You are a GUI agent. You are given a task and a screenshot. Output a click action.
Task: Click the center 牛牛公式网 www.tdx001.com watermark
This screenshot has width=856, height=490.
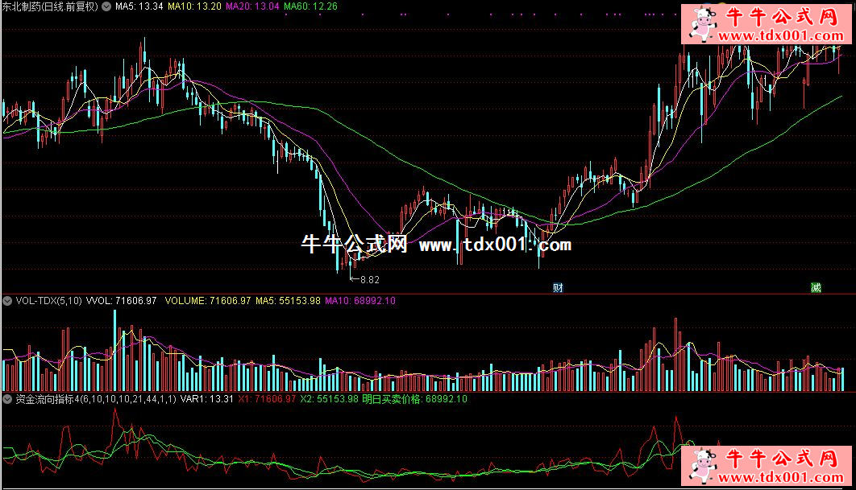(435, 245)
